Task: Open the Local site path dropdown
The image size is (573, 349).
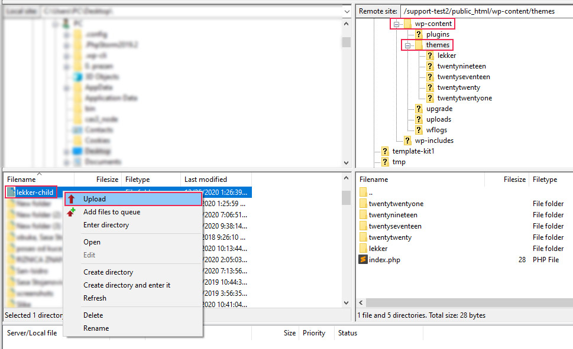Action: coord(347,12)
